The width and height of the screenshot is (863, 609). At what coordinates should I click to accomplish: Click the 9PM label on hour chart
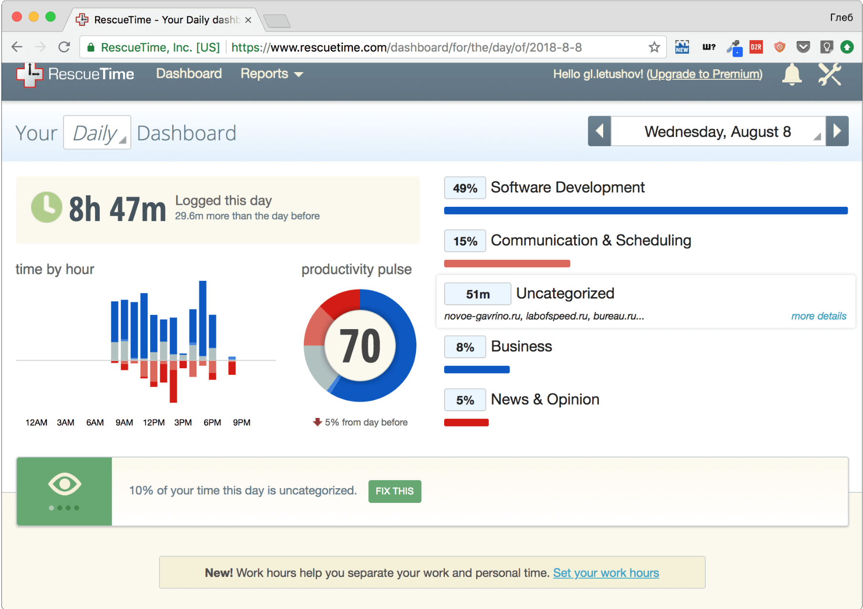click(x=242, y=422)
